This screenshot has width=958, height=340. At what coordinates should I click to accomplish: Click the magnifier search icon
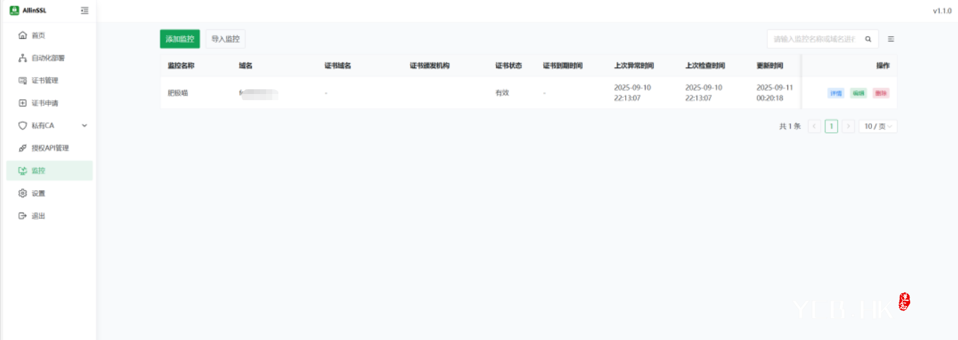(869, 40)
